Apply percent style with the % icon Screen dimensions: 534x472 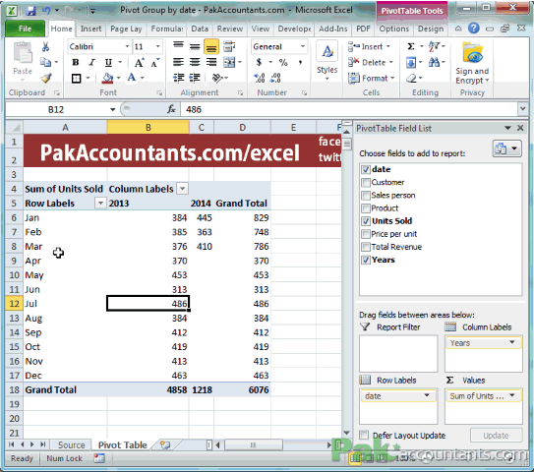point(283,62)
